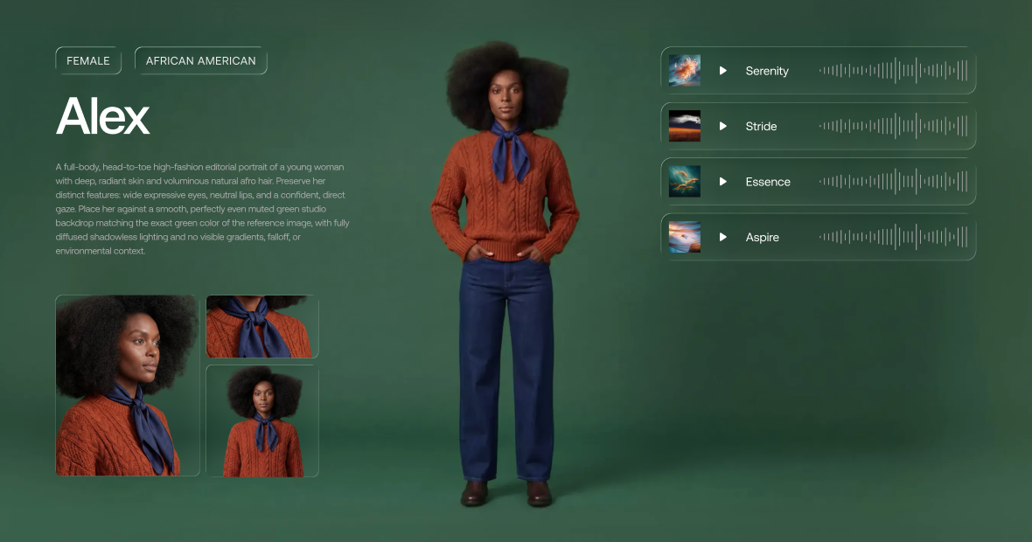This screenshot has width=1032, height=542.
Task: Play the Stride audio track
Action: click(x=723, y=126)
